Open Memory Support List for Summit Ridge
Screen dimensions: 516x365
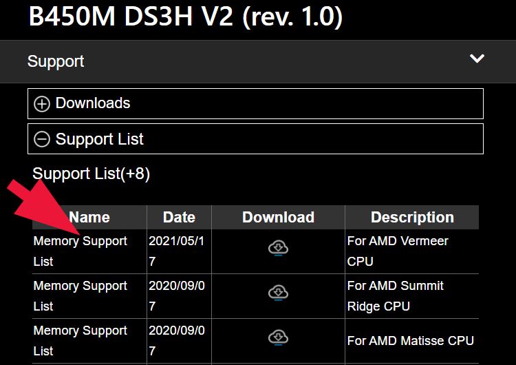(x=80, y=295)
